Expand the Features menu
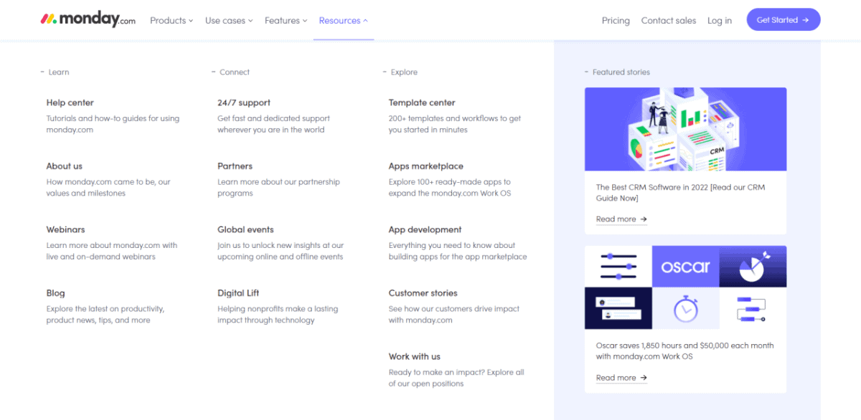 (x=285, y=20)
